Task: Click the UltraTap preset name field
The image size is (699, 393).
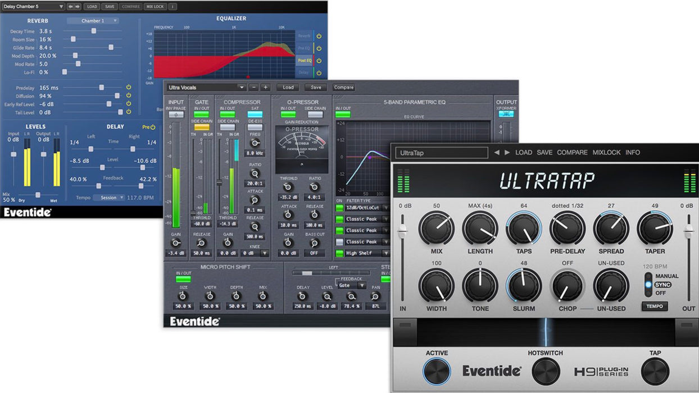Action: click(441, 153)
